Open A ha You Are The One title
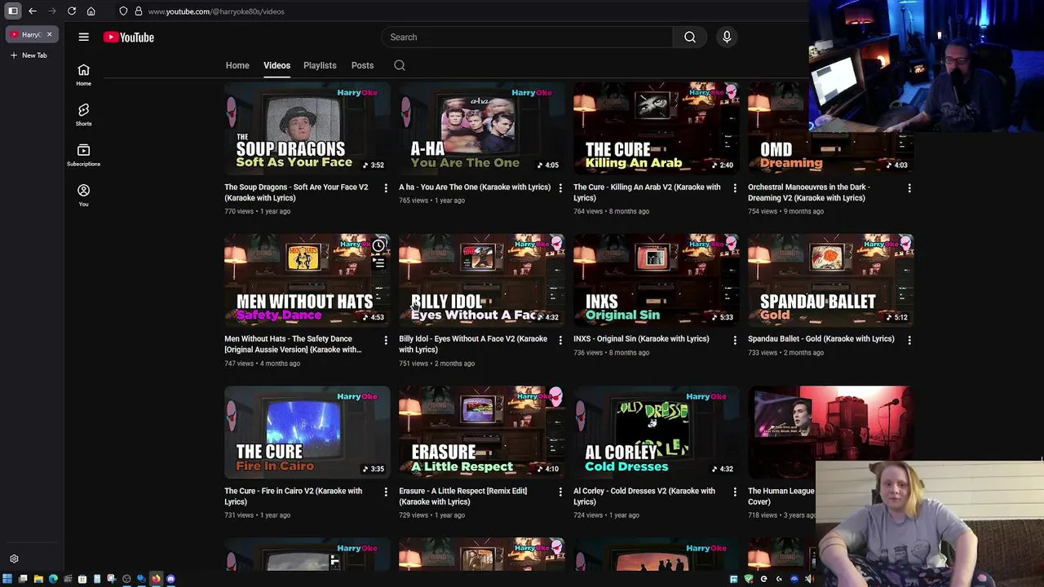Screen dimensions: 1044x587 point(475,187)
